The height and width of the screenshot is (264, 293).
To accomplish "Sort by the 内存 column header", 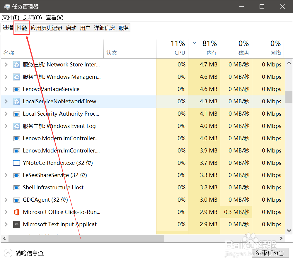I will coord(204,49).
